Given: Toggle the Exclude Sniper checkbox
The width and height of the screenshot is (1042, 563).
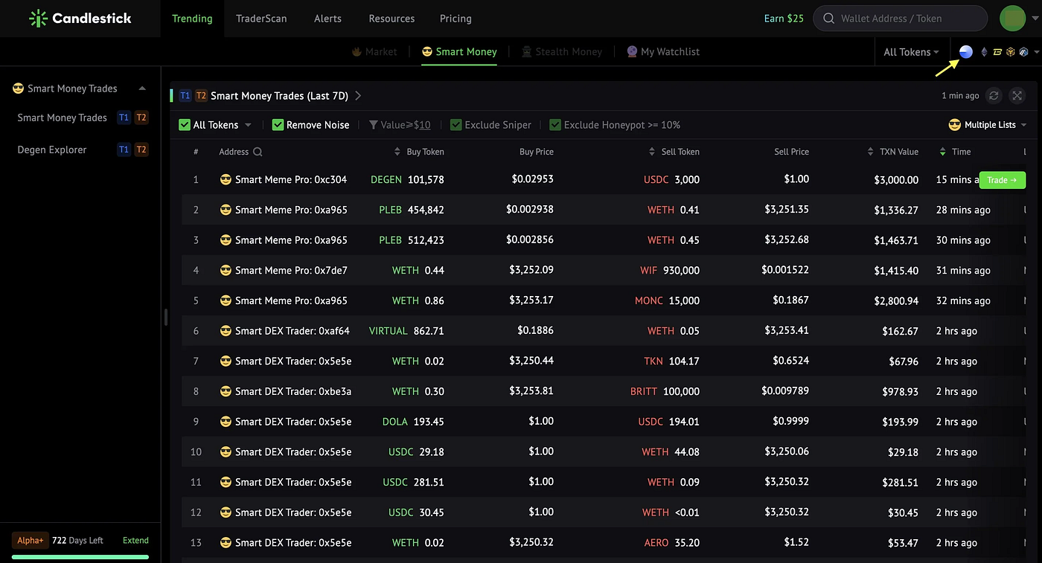Looking at the screenshot, I should (x=456, y=125).
